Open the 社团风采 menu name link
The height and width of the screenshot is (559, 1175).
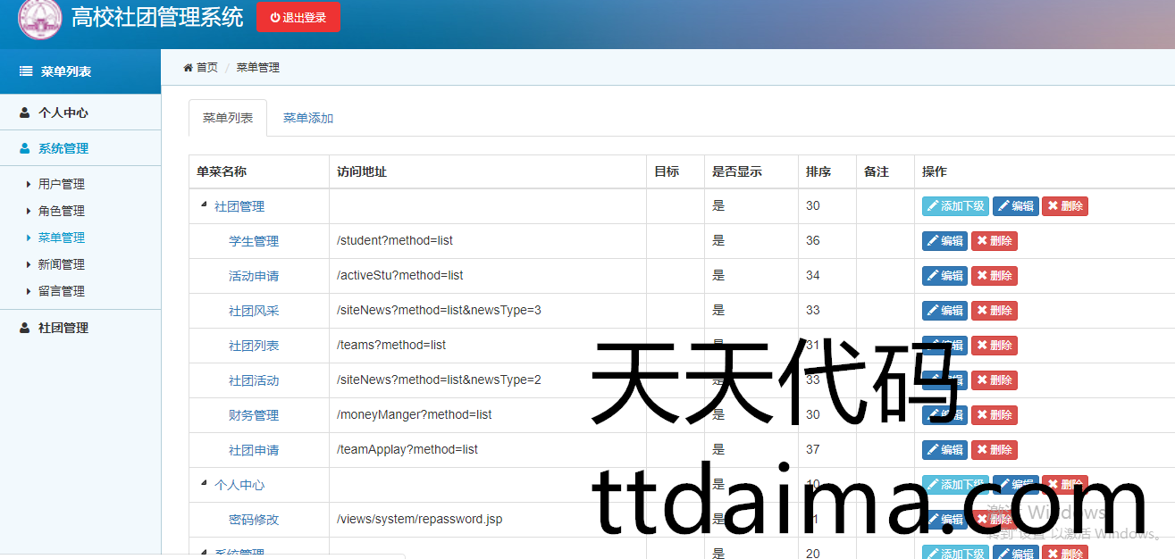[x=254, y=311]
